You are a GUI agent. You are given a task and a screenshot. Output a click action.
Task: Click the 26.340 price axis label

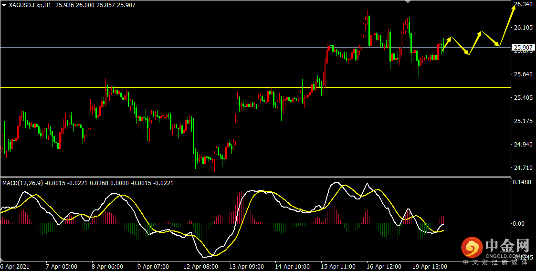pyautogui.click(x=524, y=4)
